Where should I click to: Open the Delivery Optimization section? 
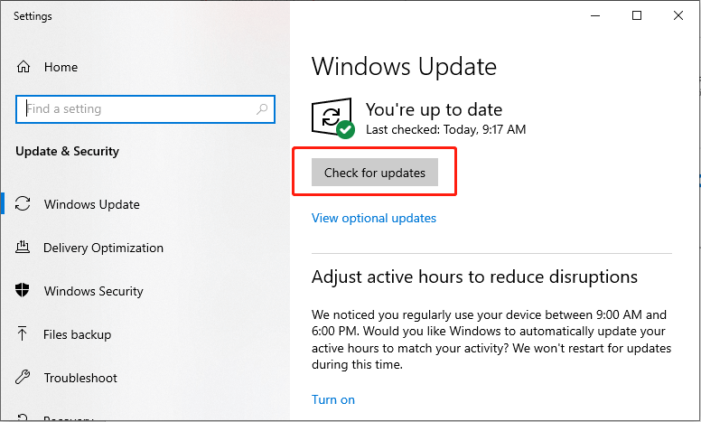point(103,248)
